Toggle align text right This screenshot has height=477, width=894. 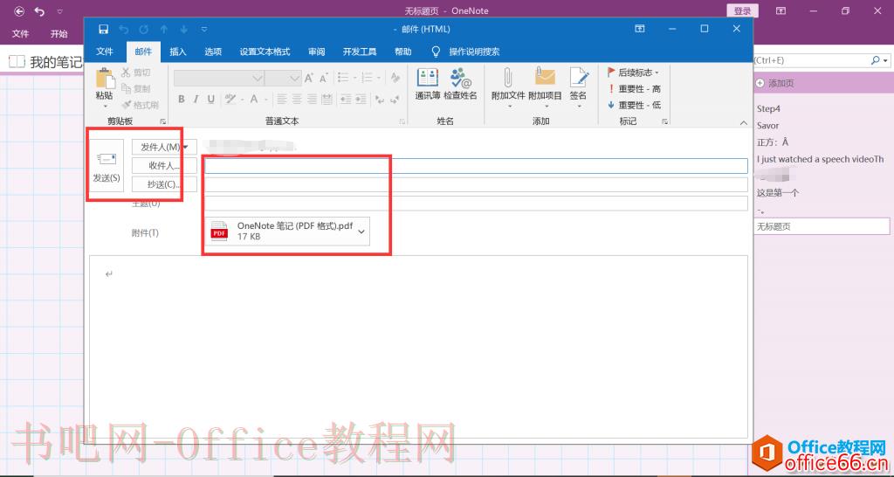coord(312,100)
